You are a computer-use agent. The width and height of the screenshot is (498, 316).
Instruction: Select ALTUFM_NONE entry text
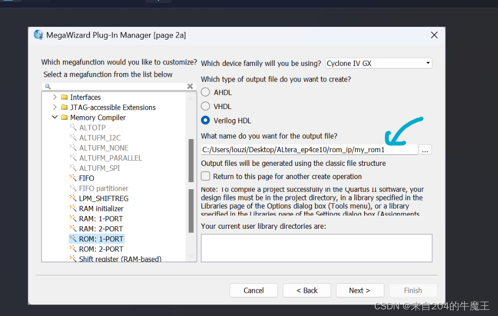click(x=104, y=148)
